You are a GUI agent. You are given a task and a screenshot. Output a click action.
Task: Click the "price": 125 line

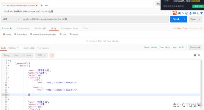coord(35,75)
